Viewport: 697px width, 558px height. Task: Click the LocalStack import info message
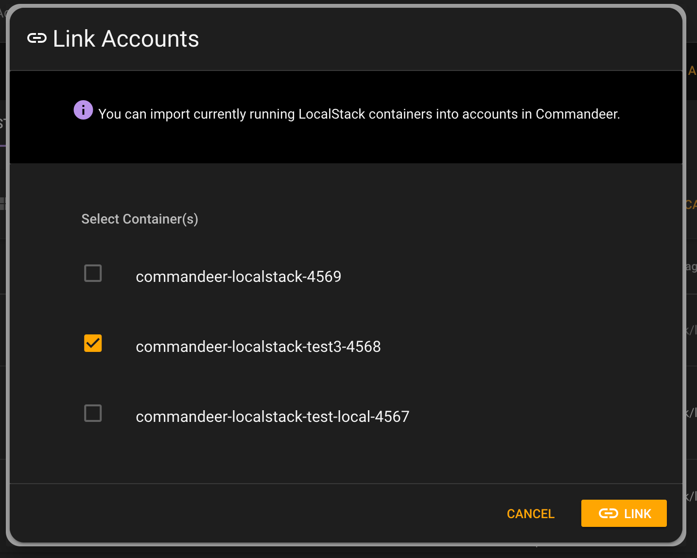(359, 114)
